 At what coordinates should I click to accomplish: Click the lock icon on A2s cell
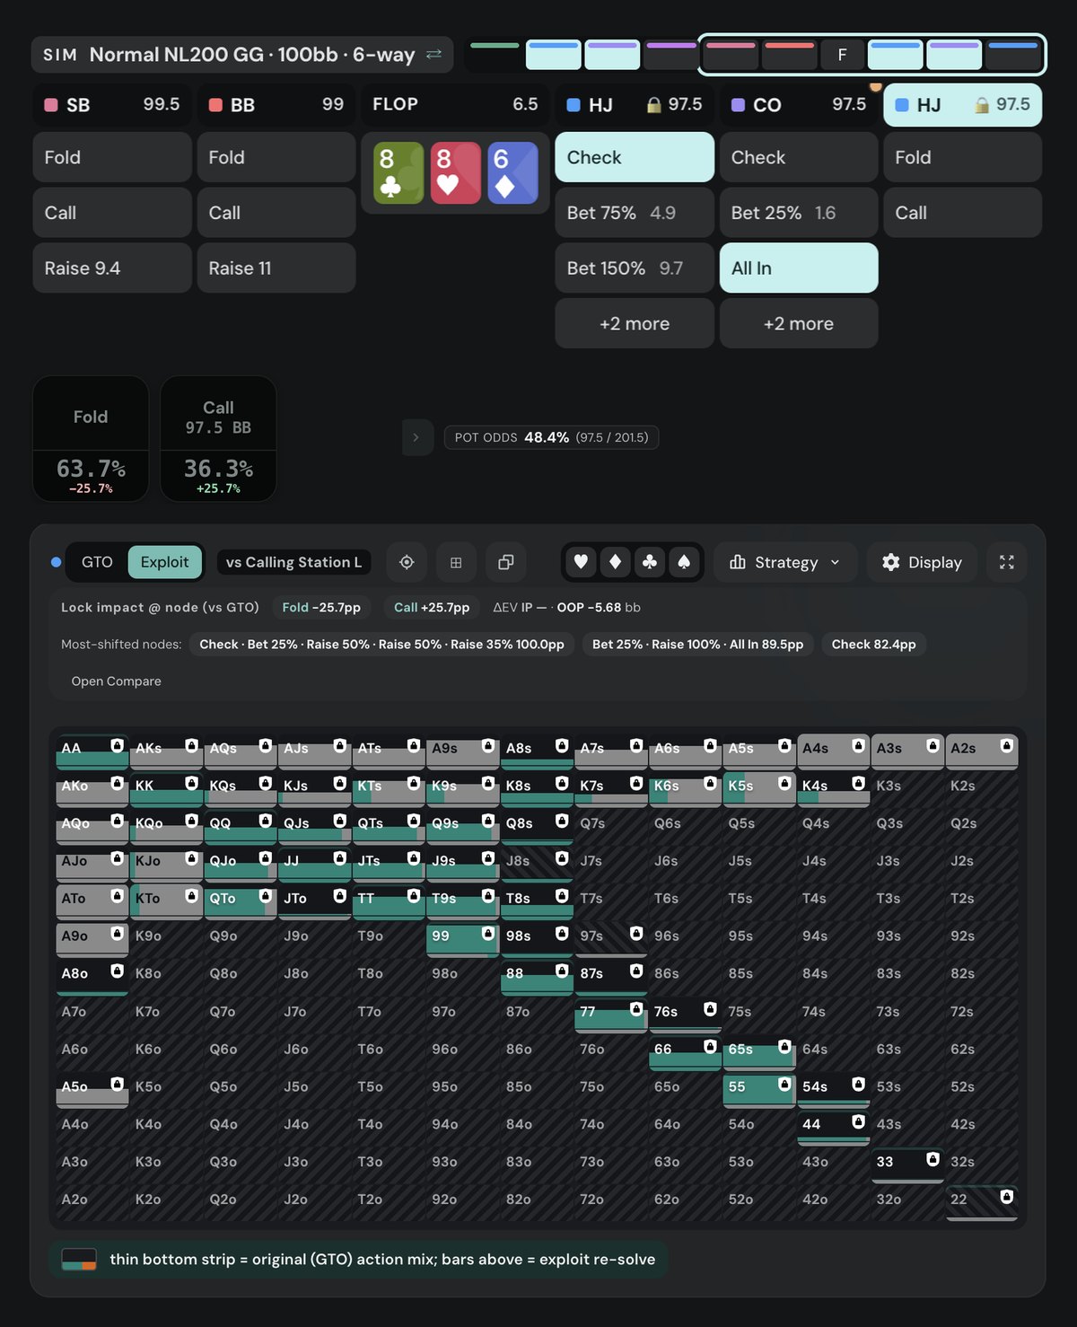click(1007, 746)
